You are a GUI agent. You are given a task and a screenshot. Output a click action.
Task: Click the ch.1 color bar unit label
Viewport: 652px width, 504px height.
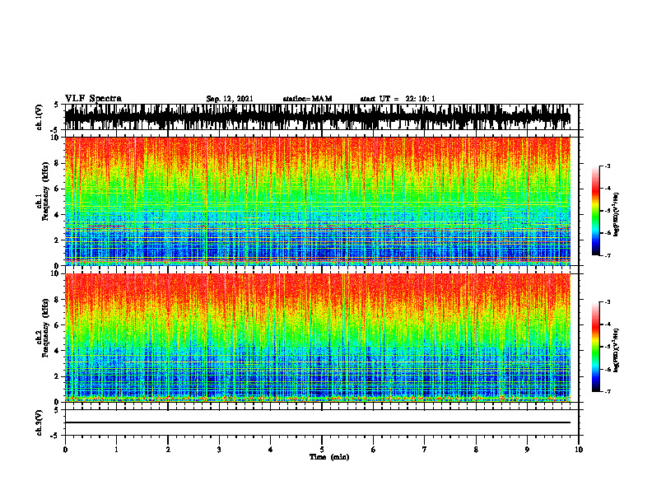coord(617,215)
